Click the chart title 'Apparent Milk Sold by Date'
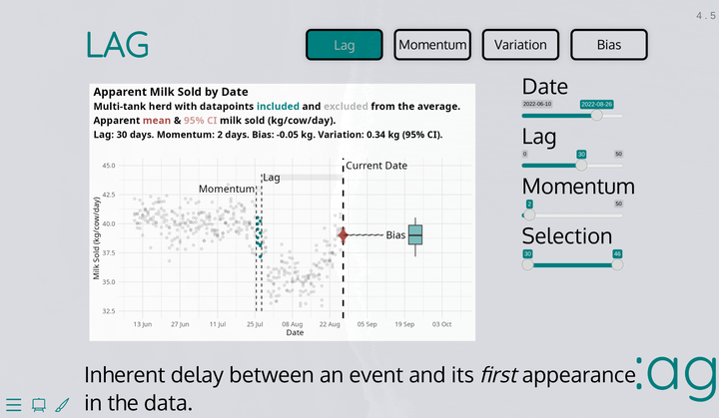719x418 pixels. (x=170, y=92)
